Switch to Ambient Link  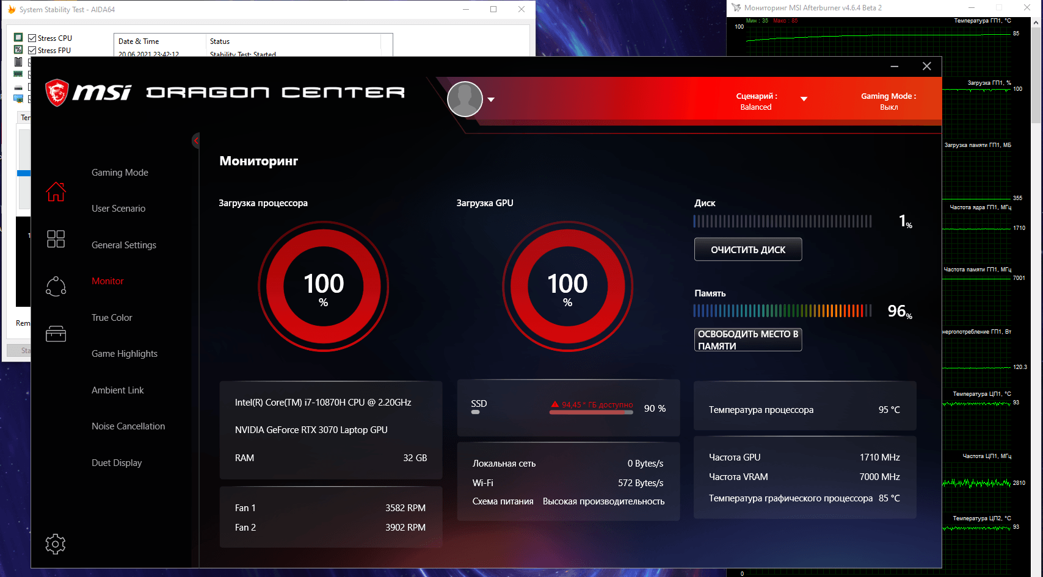click(x=118, y=390)
